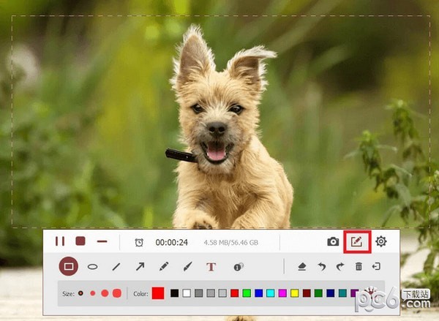Screen dimensions: 439x321
Task: Pick the bright blue color swatch
Action: pos(259,293)
